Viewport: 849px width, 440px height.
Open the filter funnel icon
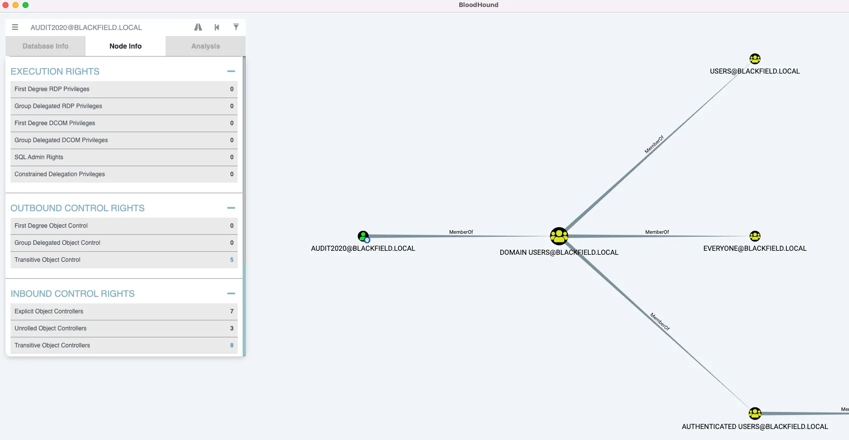(236, 27)
